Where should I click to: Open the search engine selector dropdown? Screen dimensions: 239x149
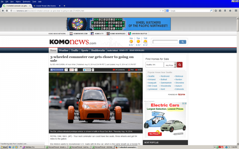168,11
